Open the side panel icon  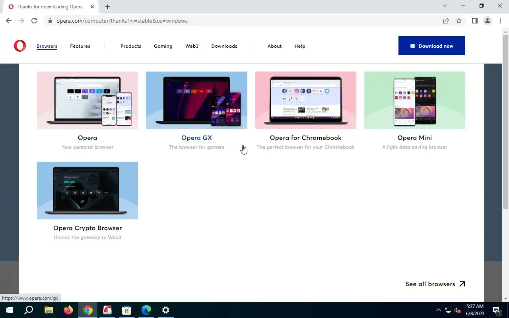coord(474,21)
